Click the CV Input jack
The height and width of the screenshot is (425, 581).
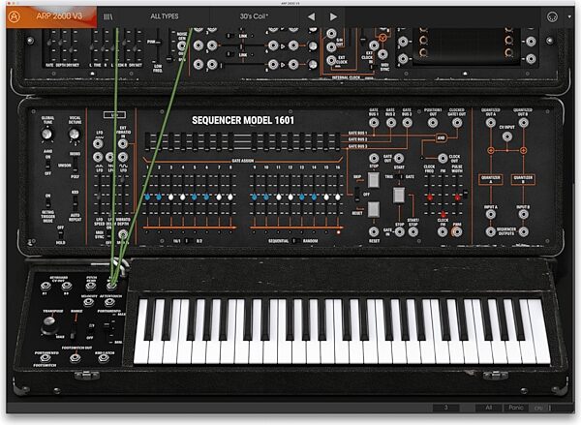(x=506, y=137)
